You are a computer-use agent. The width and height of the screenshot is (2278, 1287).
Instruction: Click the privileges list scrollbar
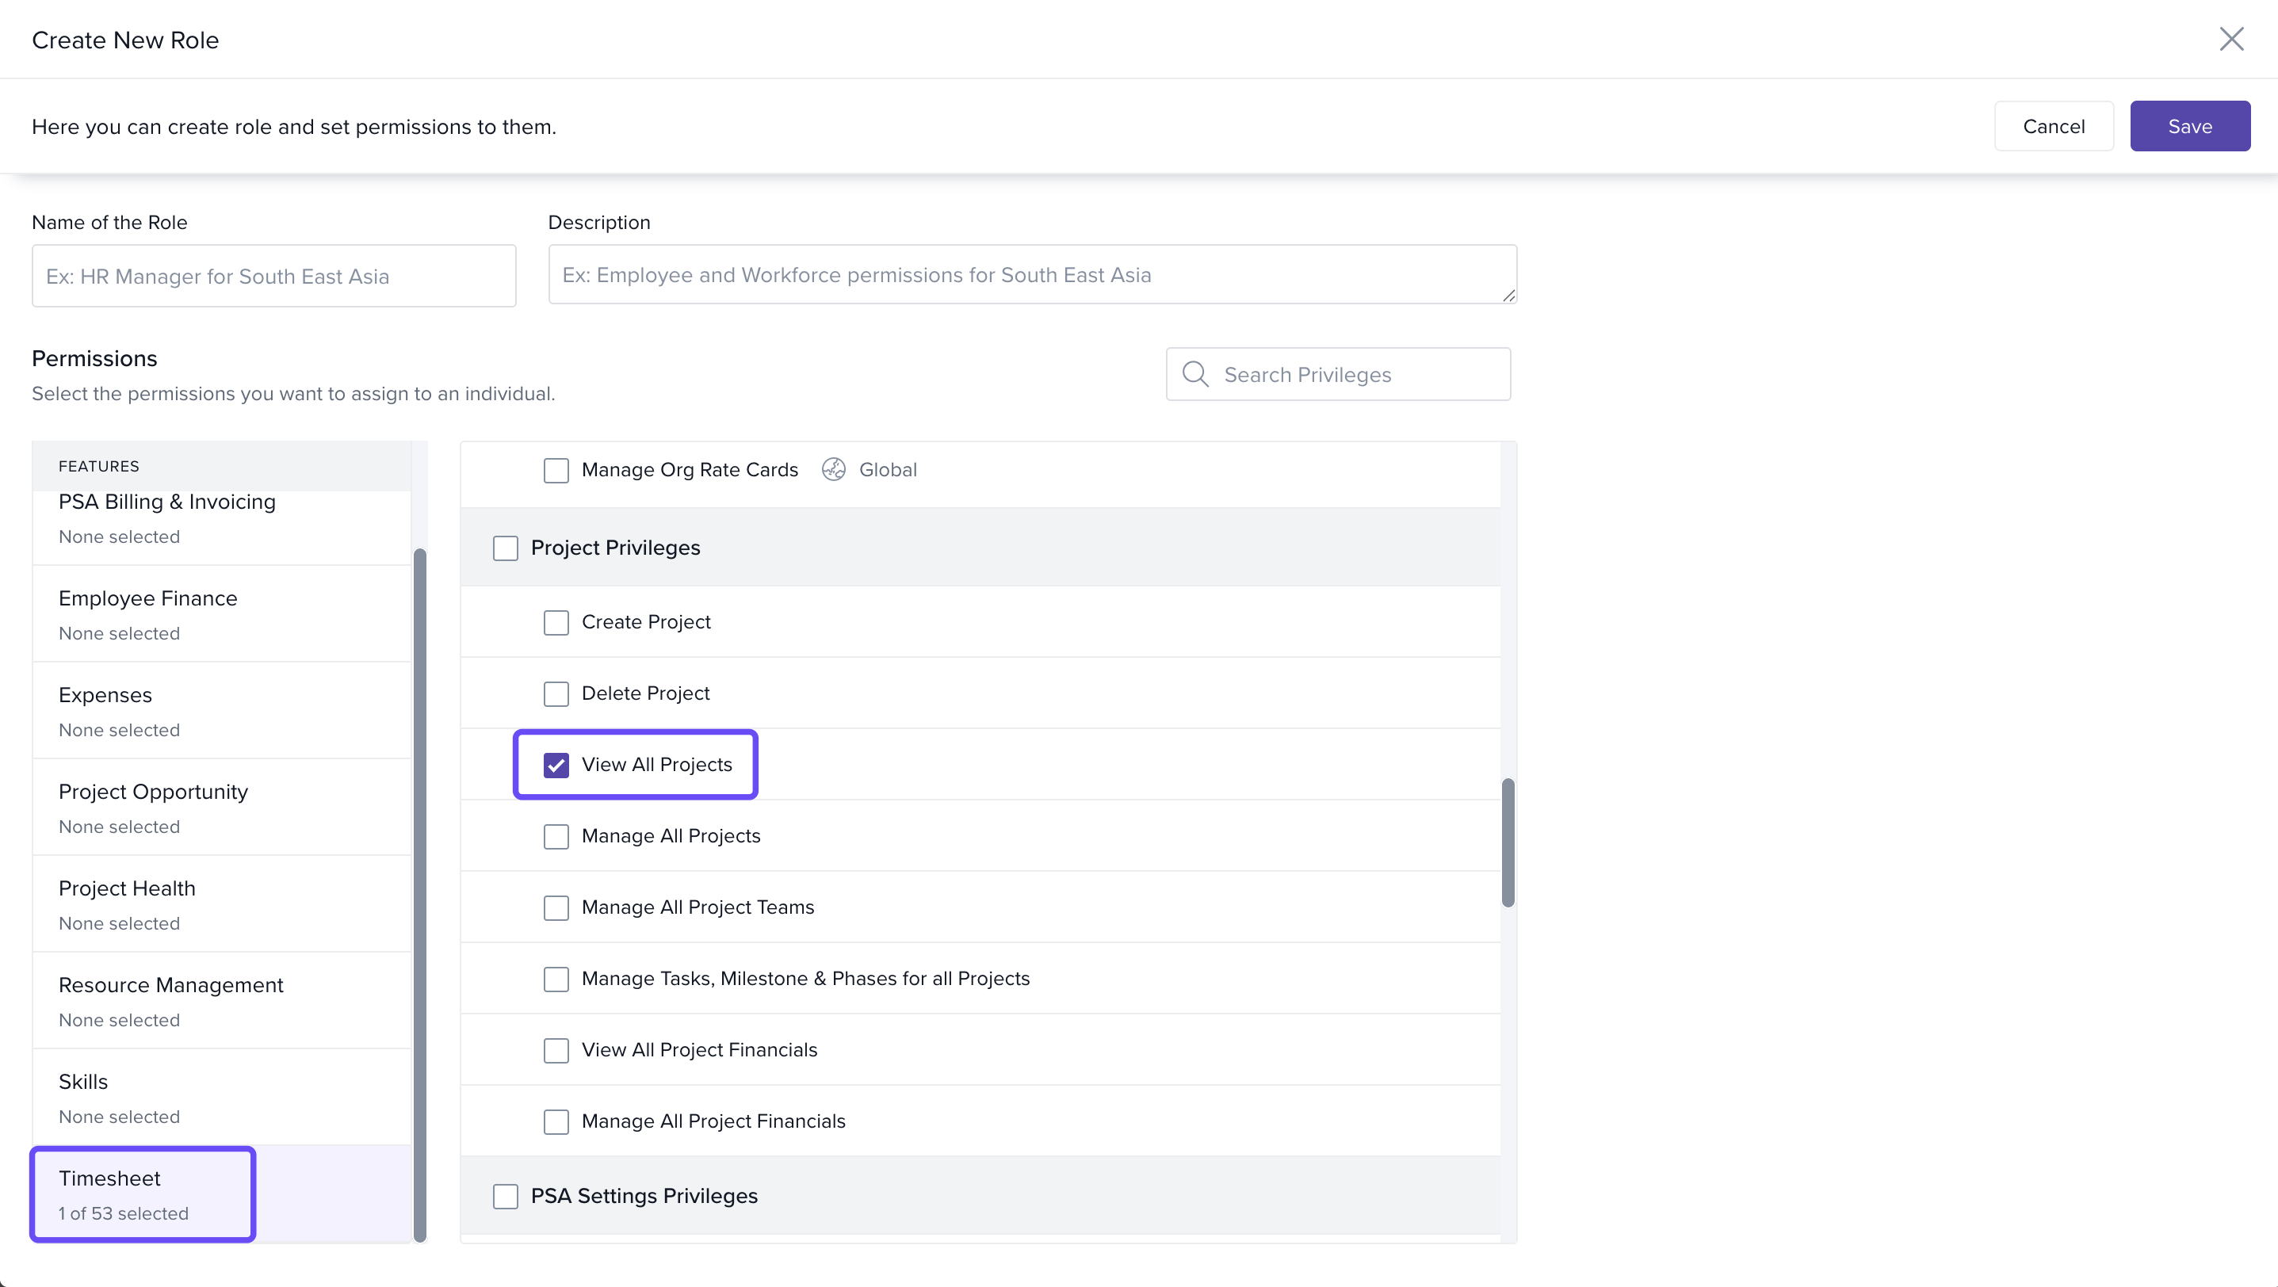[x=1508, y=842]
